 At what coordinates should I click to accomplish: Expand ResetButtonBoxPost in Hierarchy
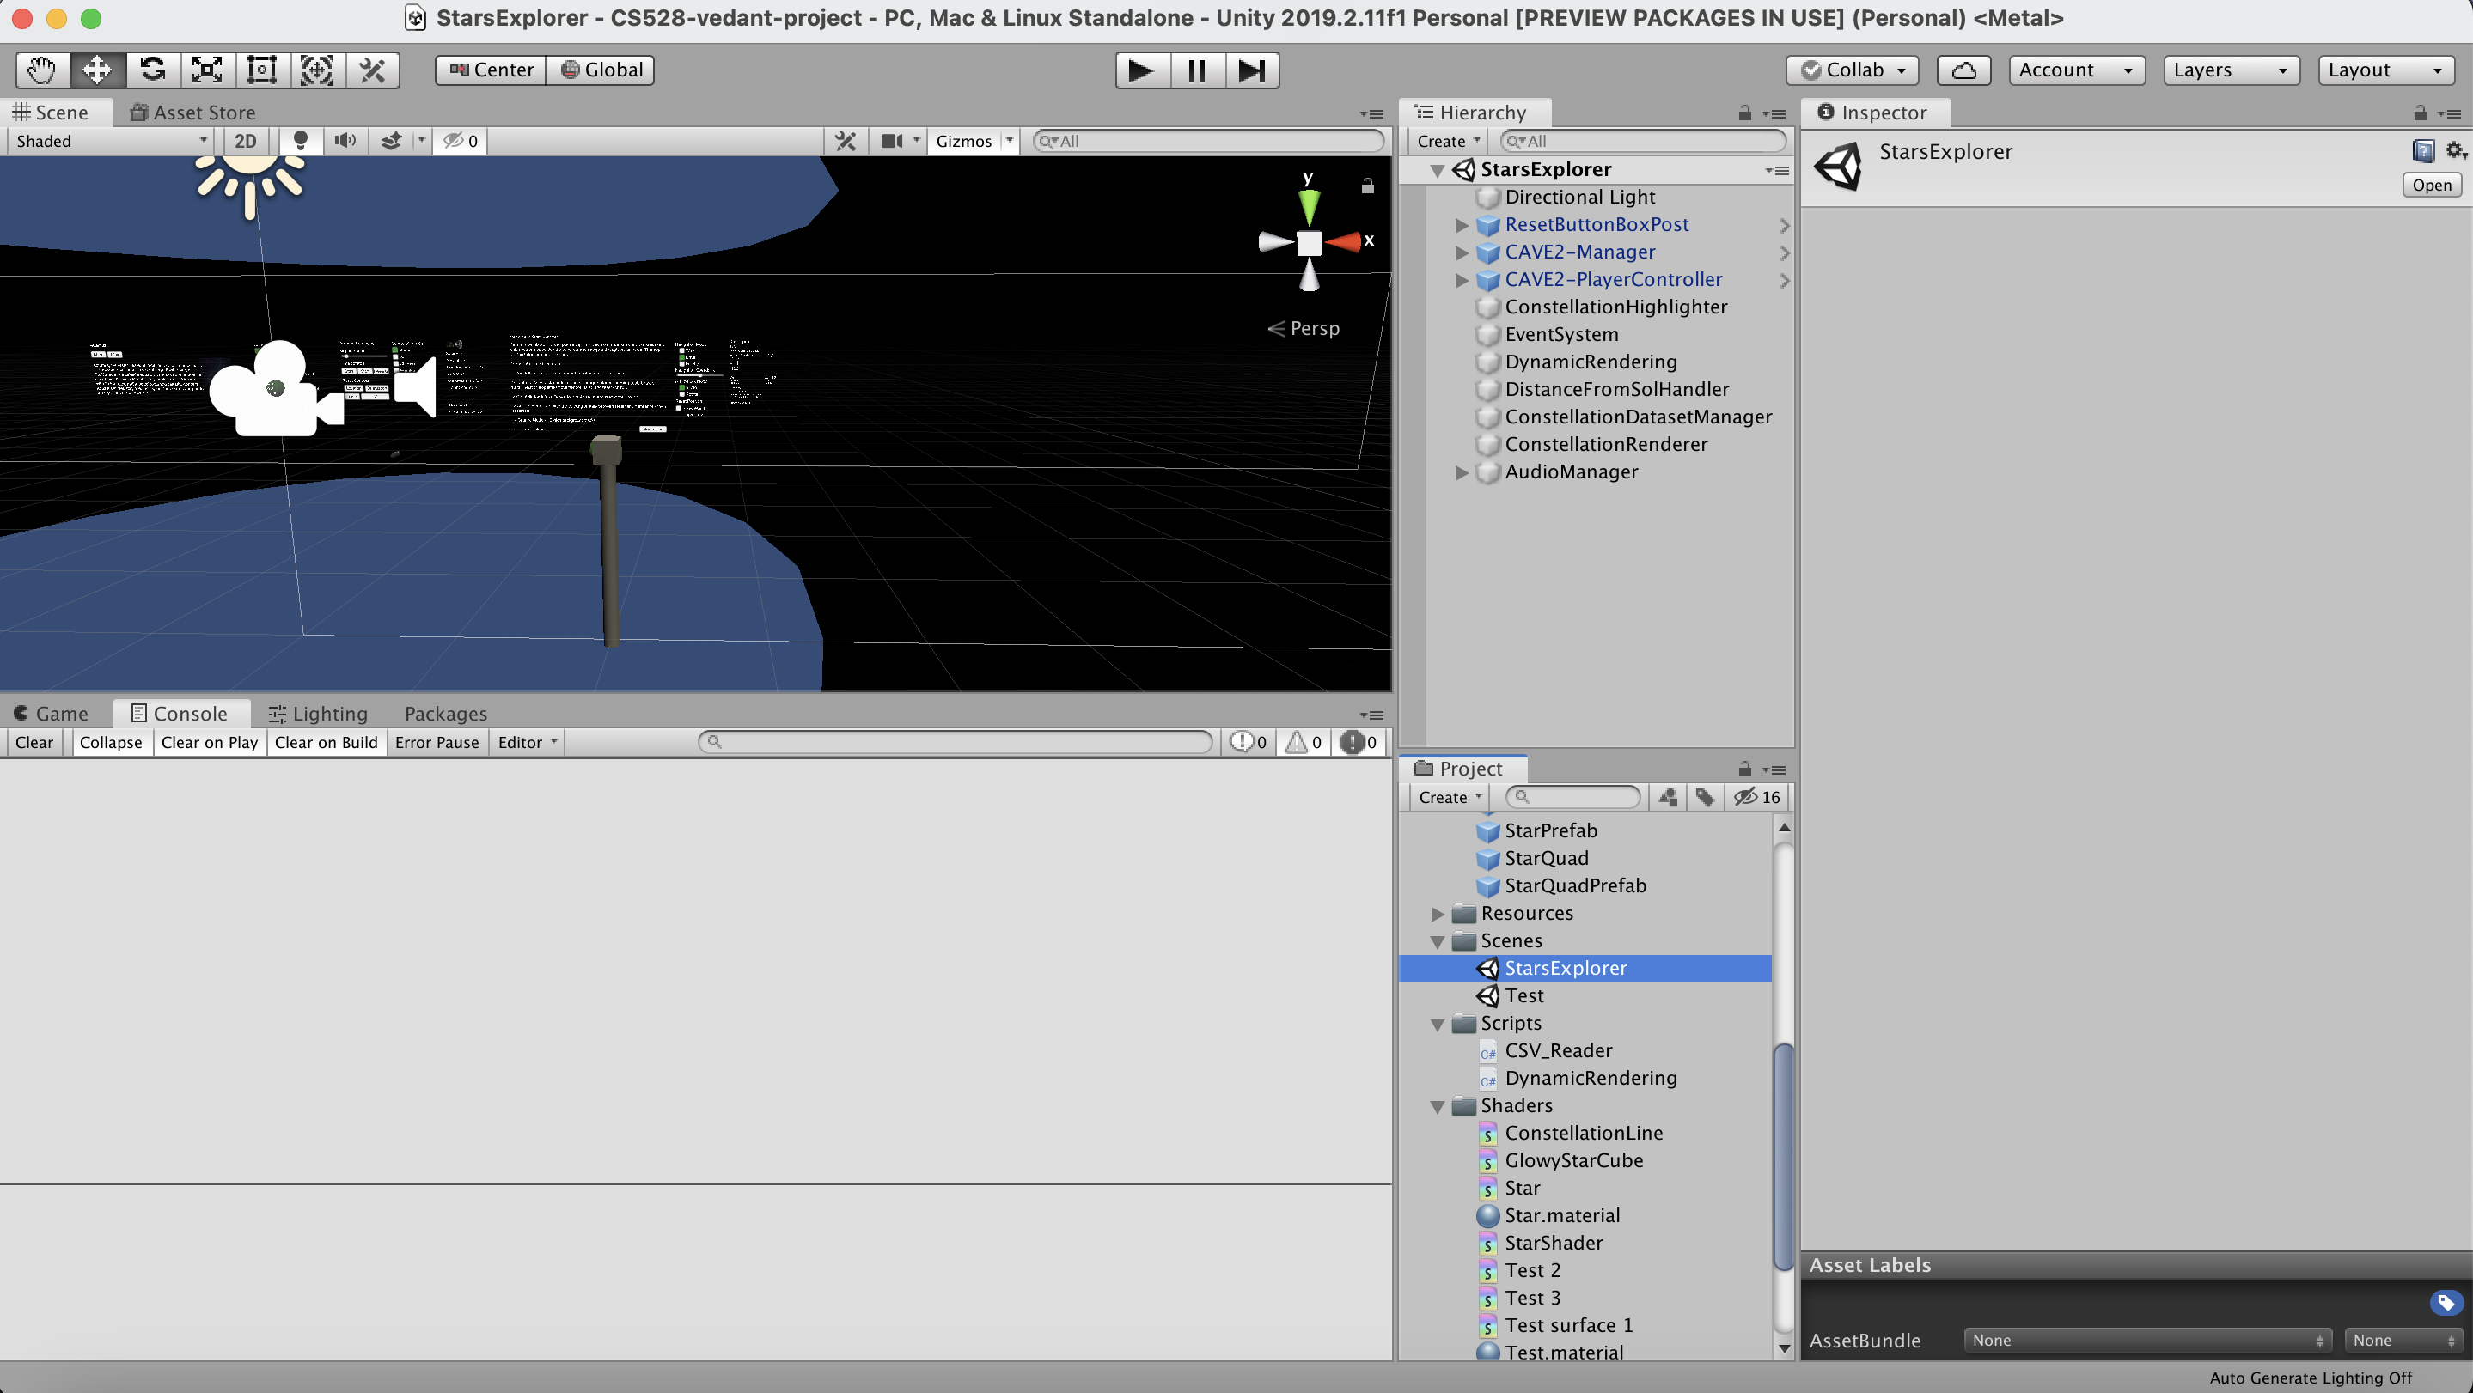tap(1461, 226)
